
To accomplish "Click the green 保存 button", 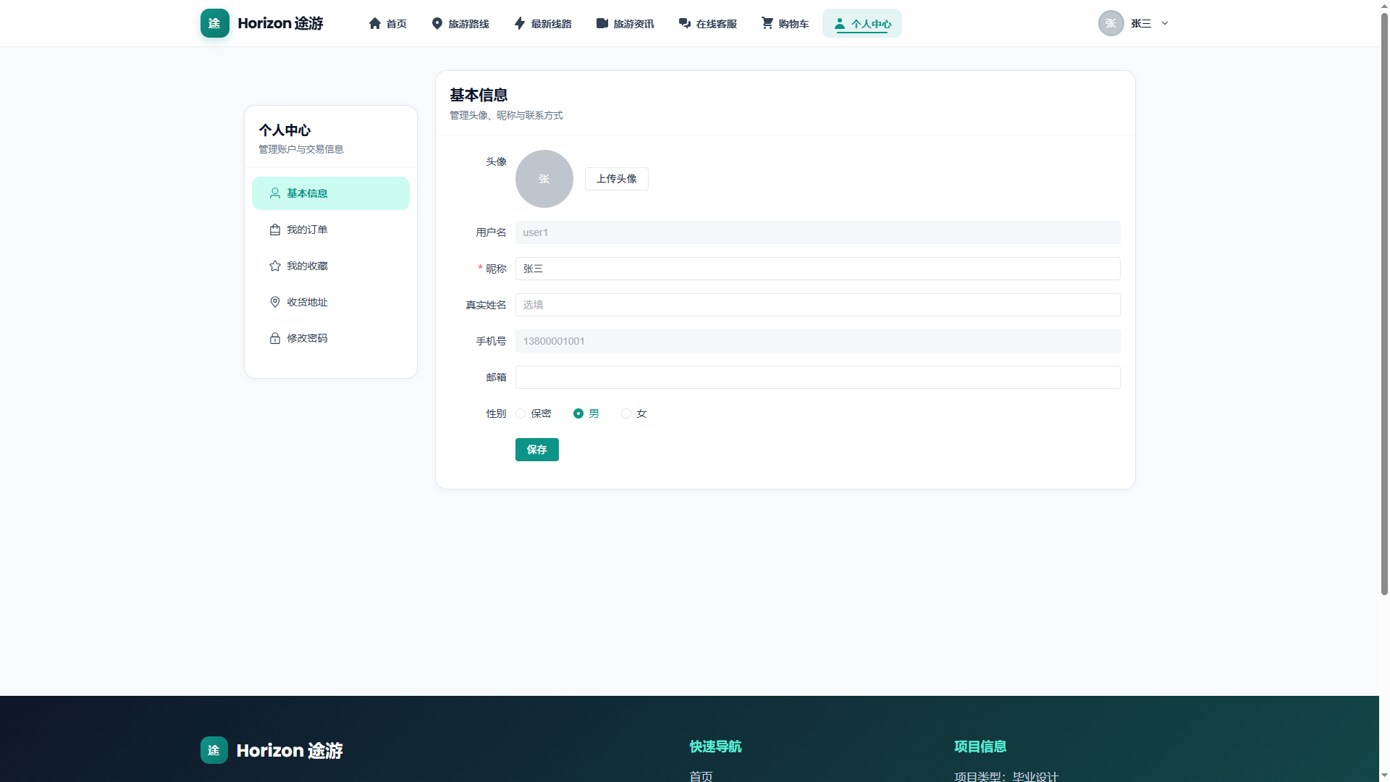I will click(x=537, y=450).
